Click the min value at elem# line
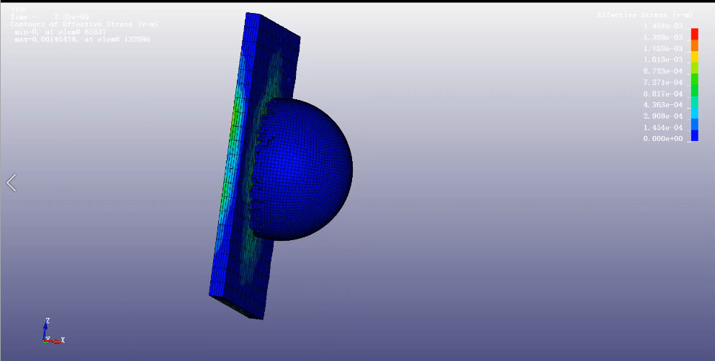The image size is (715, 361). pyautogui.click(x=60, y=32)
